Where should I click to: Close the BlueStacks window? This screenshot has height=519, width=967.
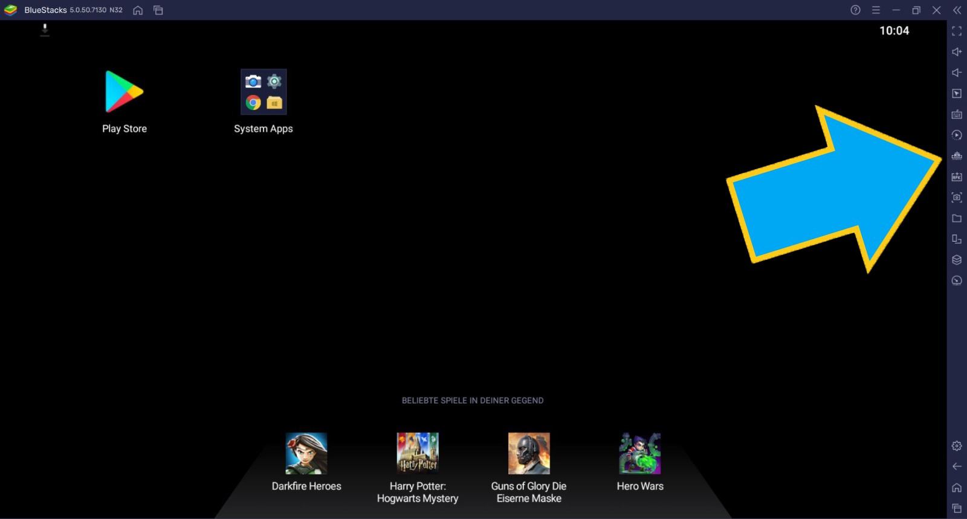point(936,10)
